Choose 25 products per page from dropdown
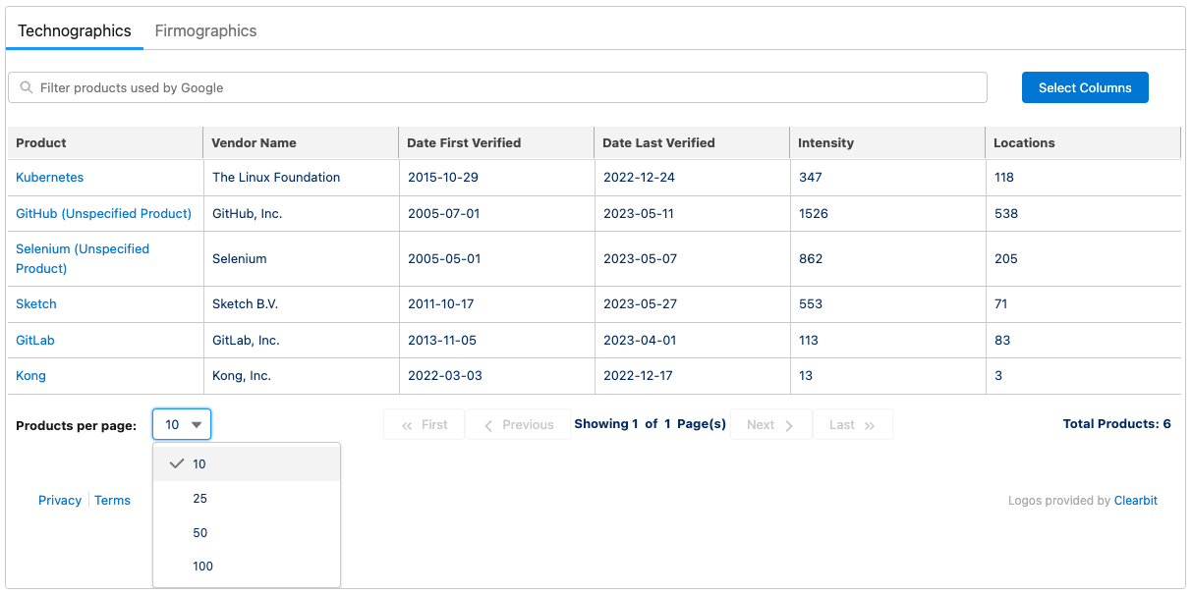Screen dimensions: 1192x595 pyautogui.click(x=199, y=498)
